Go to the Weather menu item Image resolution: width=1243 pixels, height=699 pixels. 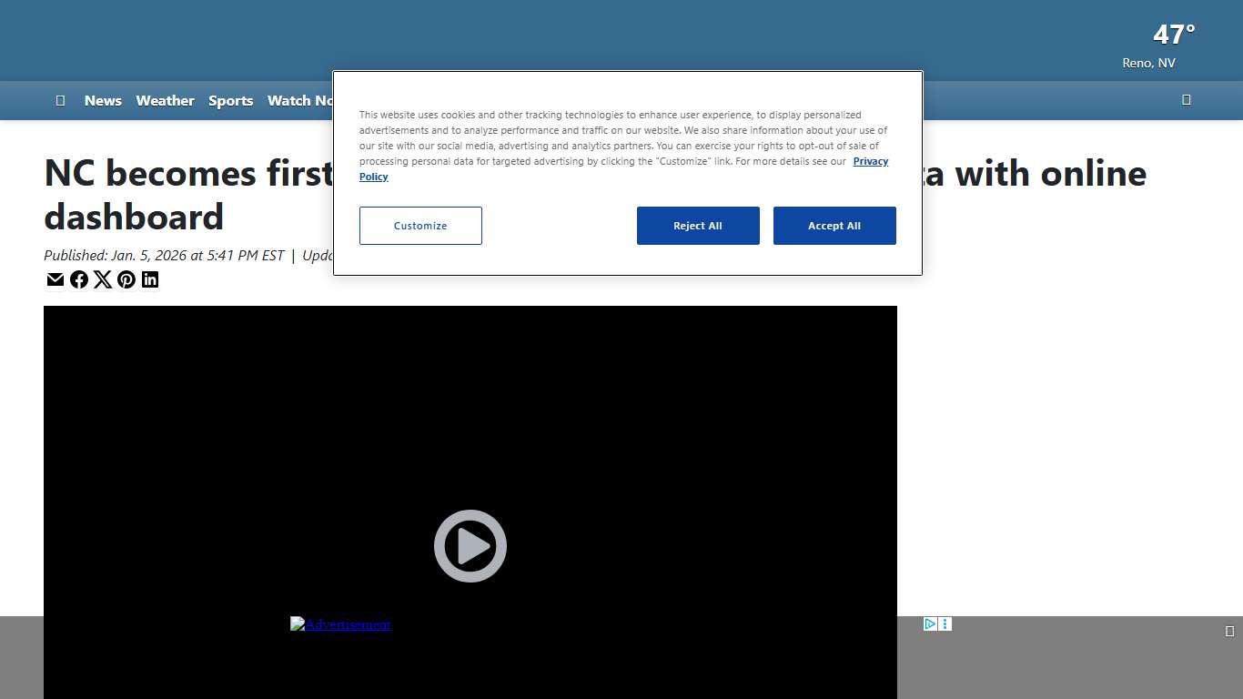click(x=165, y=101)
